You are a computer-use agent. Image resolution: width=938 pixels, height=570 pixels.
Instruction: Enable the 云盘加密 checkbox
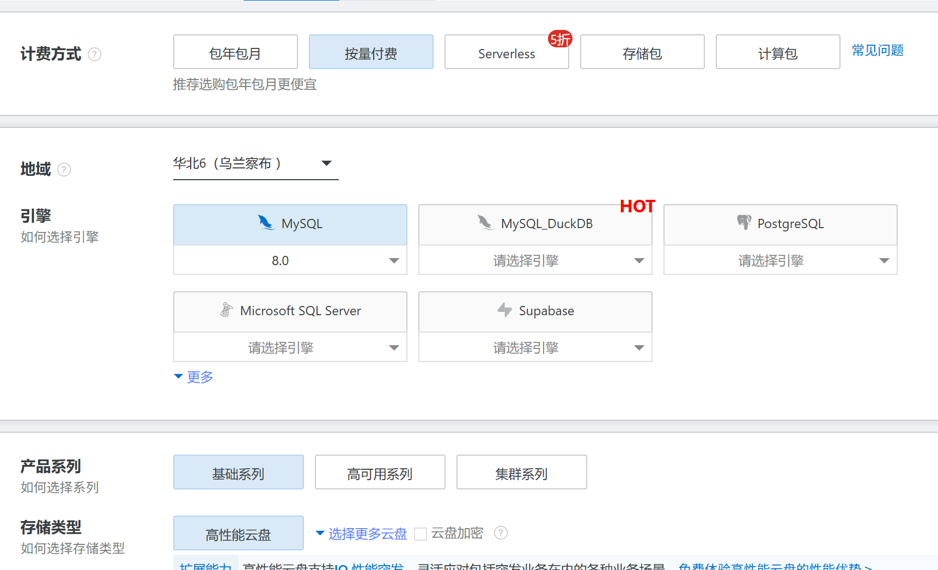(421, 534)
